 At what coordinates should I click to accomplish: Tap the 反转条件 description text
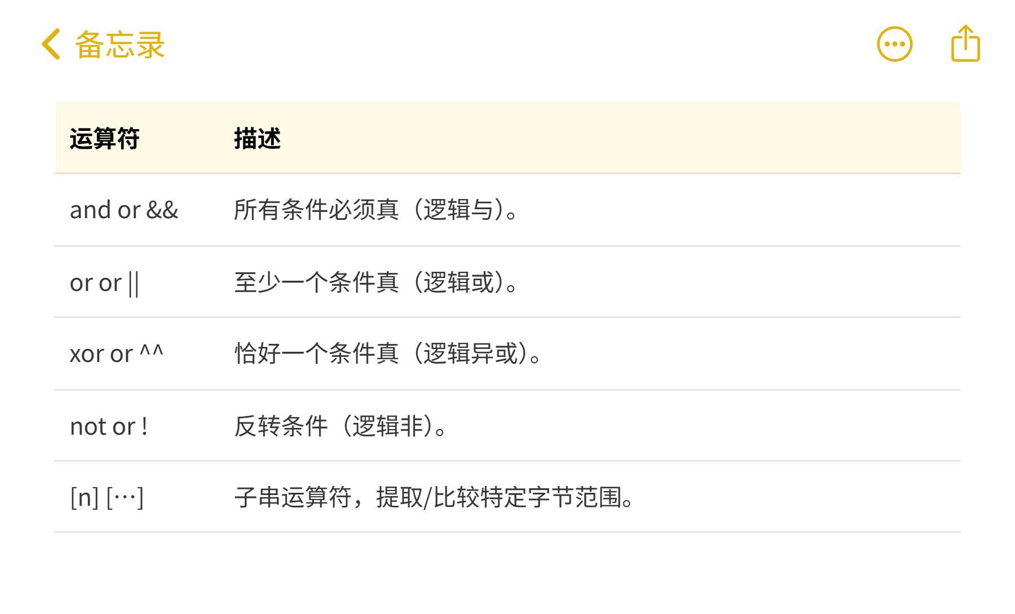point(281,426)
